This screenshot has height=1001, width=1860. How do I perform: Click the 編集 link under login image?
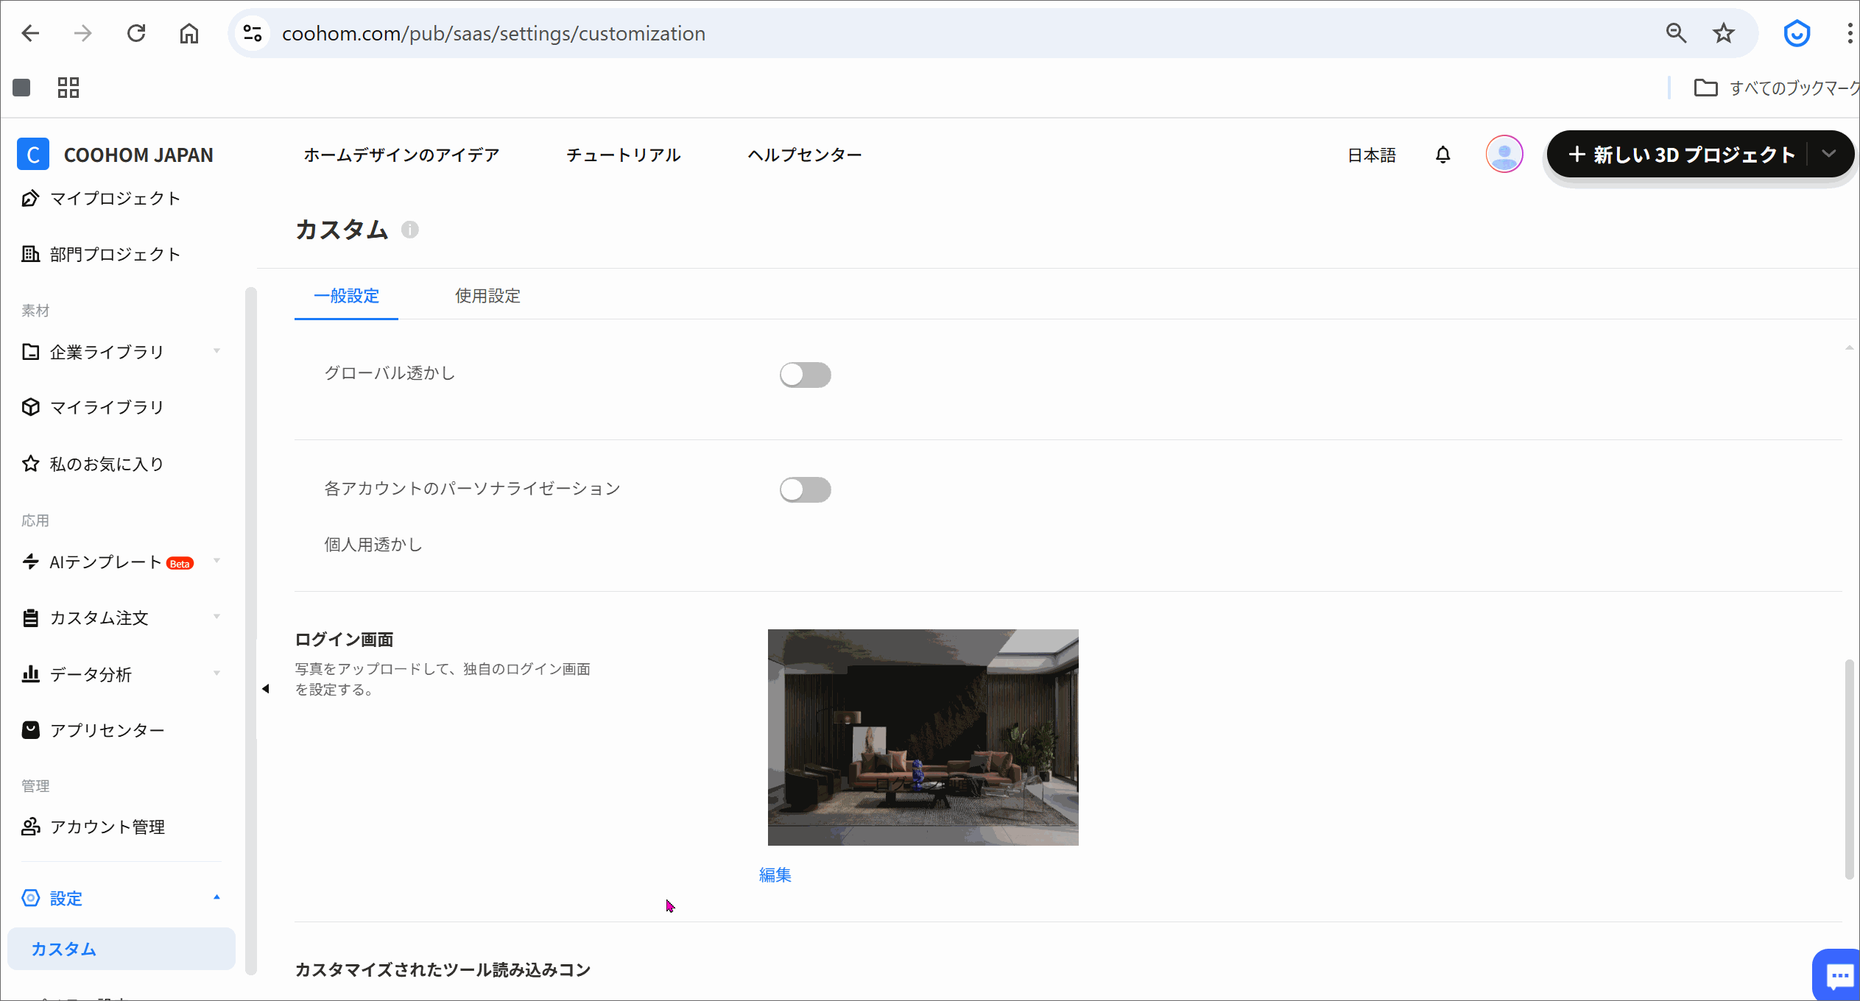point(775,875)
